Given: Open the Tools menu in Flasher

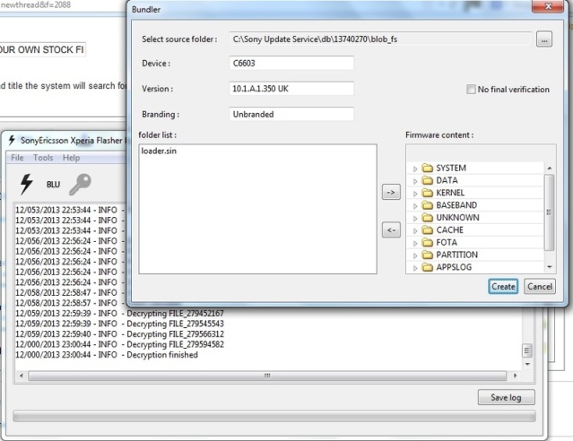Looking at the screenshot, I should click(43, 158).
